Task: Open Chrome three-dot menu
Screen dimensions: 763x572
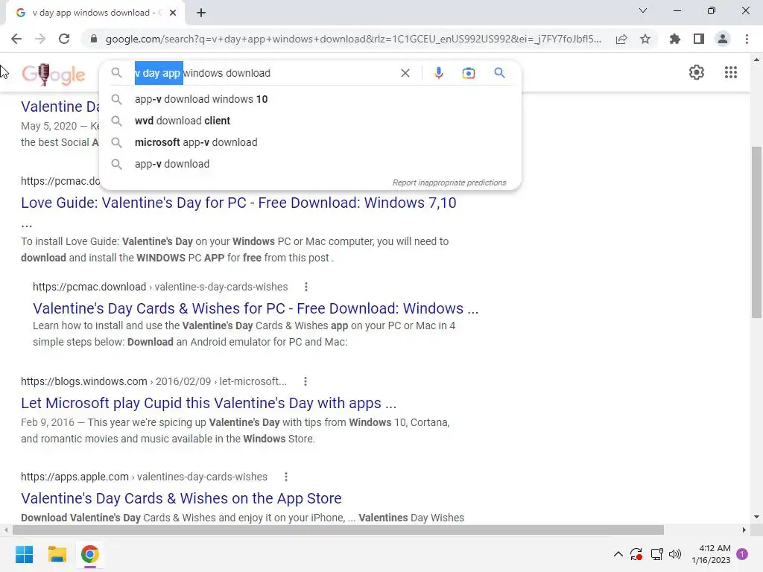Action: 747,39
